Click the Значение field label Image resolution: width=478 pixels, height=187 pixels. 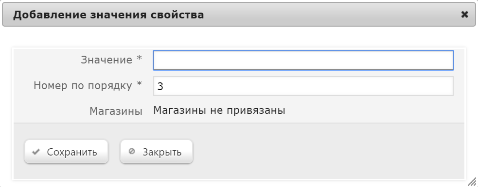coord(106,60)
